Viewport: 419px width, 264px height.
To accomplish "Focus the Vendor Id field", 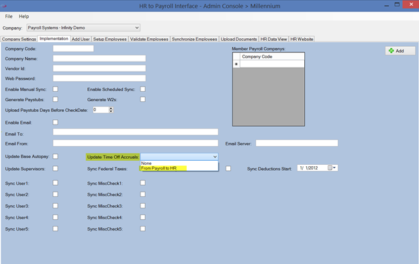I will point(99,68).
